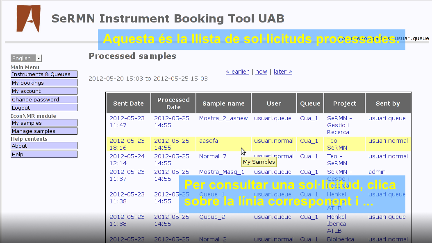Open sample aasdfa in highlighted row
432x243 pixels.
209,141
